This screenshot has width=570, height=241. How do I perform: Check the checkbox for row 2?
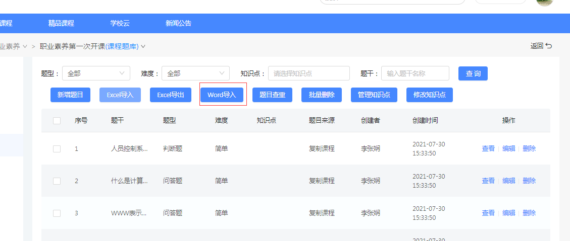(57, 181)
